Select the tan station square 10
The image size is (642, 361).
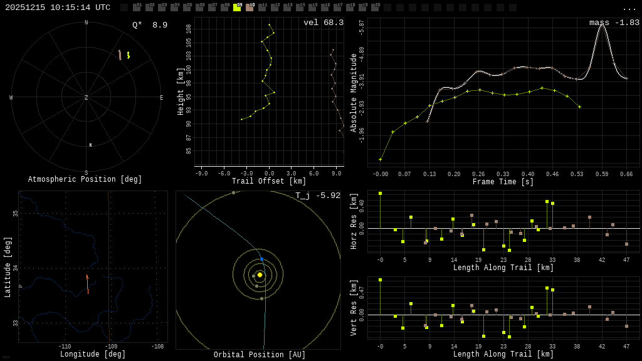250,7
